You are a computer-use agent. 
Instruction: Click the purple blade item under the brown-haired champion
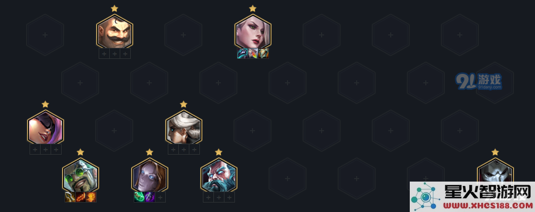pos(150,197)
